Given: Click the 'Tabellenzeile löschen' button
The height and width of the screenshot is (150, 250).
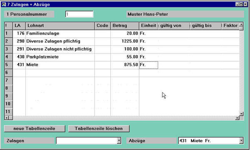Looking at the screenshot, I should click(99, 129).
